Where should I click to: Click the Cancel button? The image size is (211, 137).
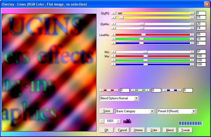point(122,130)
